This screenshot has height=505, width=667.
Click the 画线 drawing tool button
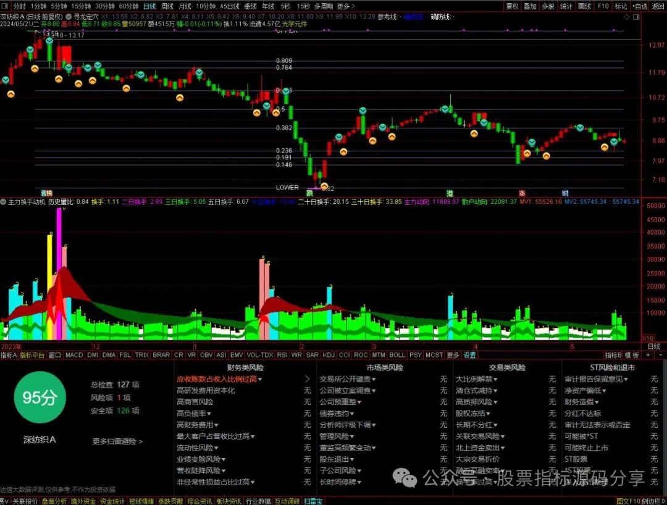[584, 6]
